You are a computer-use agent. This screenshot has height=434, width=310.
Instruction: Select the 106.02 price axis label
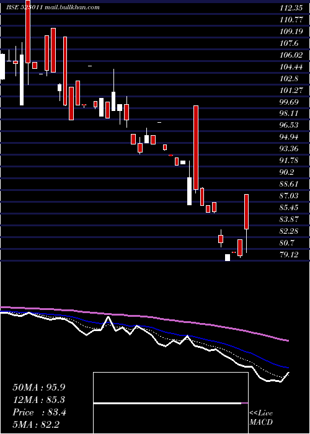(291, 55)
